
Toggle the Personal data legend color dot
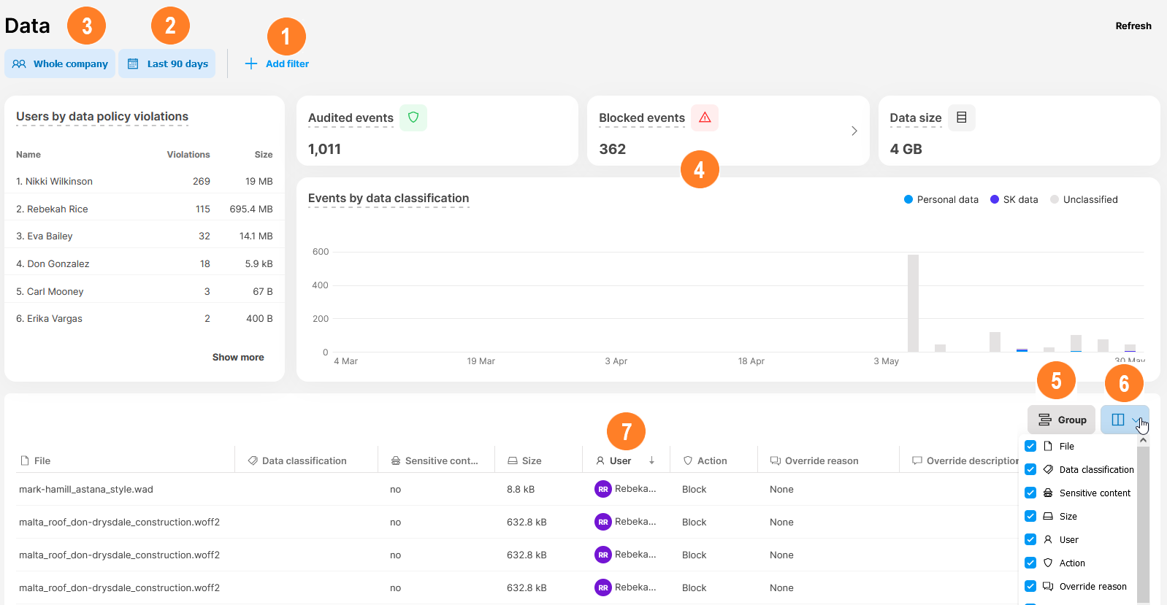pyautogui.click(x=908, y=199)
